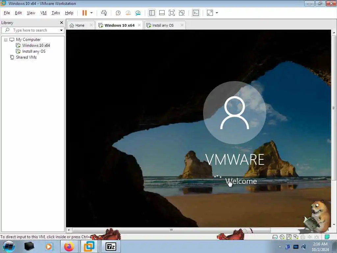This screenshot has width=337, height=253.
Task: Show hidden system tray icons
Action: tap(280, 247)
